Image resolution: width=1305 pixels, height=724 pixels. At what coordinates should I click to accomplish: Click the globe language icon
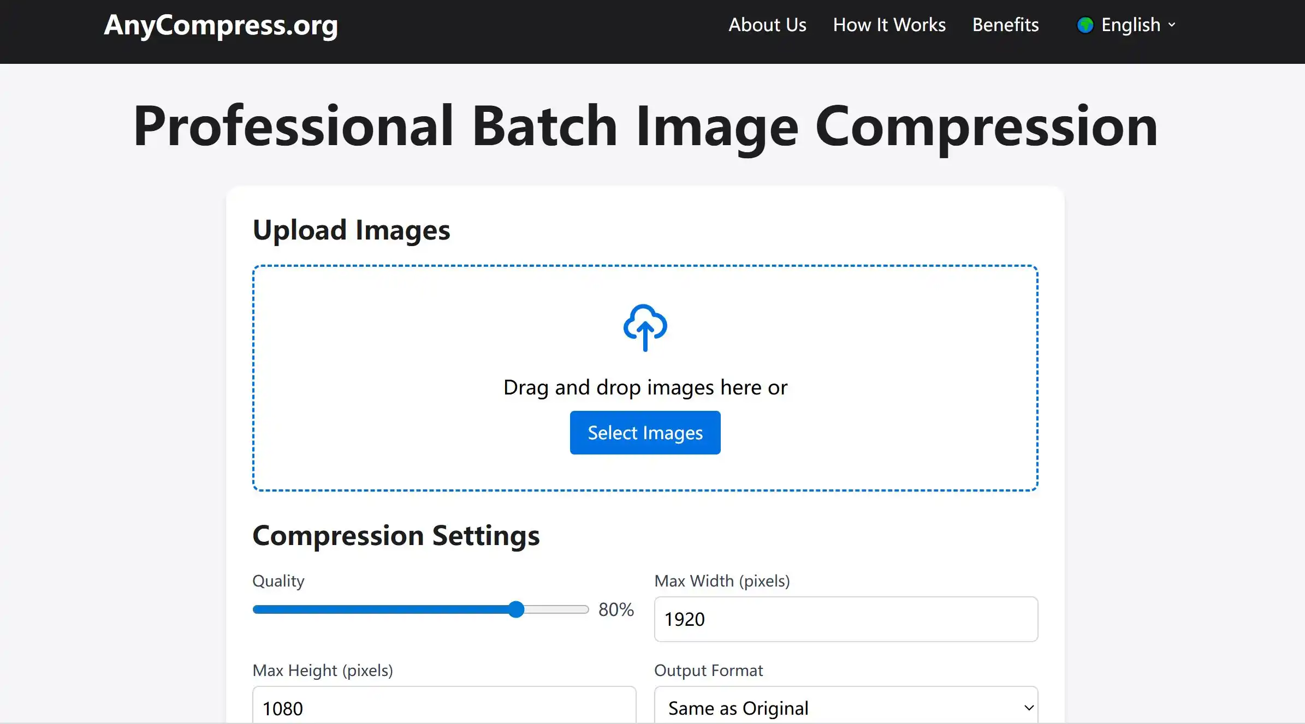(1085, 25)
